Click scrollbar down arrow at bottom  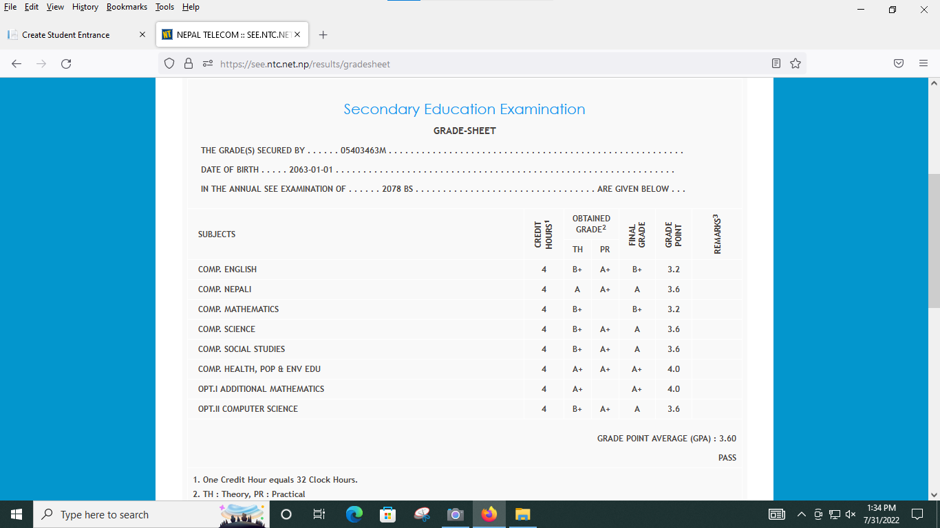click(934, 494)
